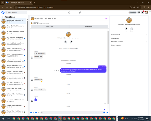Search in conversation with the magnifier icon
The image size is (151, 121).
(132, 29)
